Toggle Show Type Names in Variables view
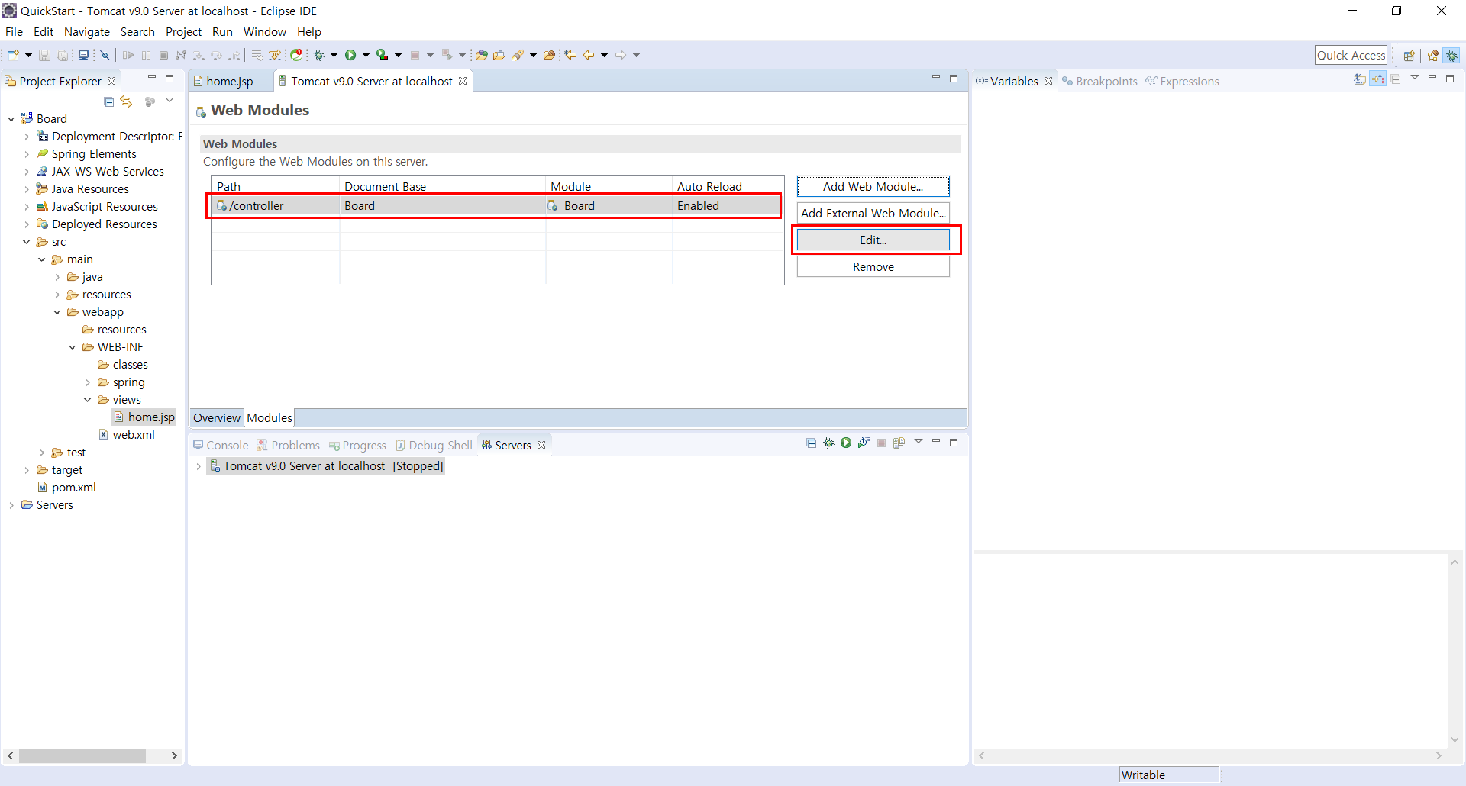The height and width of the screenshot is (786, 1466). [1360, 79]
